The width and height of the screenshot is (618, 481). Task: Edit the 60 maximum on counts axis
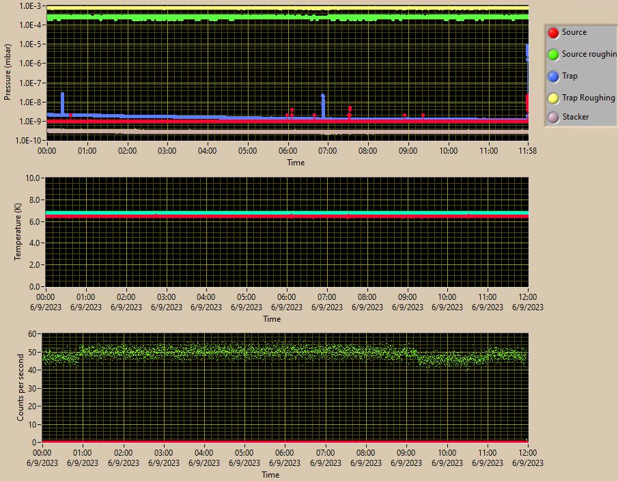pos(32,334)
